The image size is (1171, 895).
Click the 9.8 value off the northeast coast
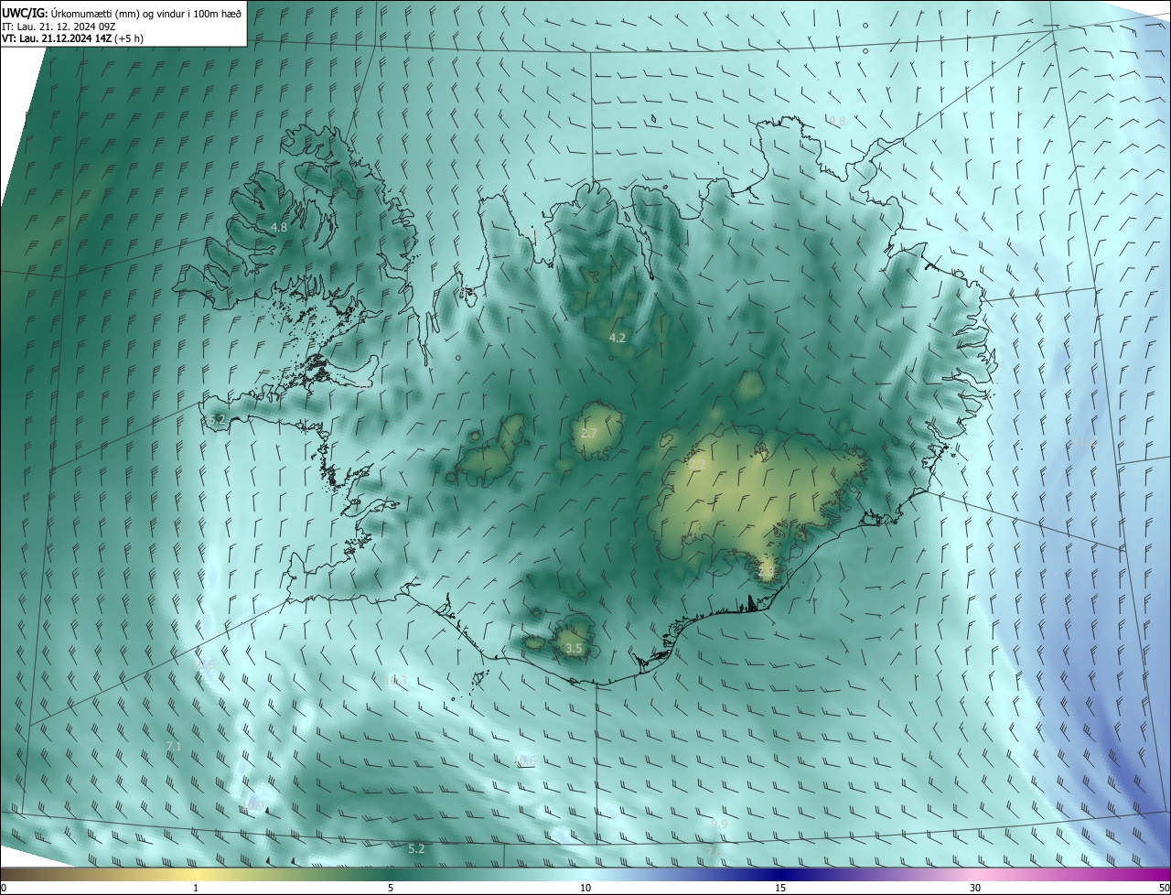click(x=837, y=121)
